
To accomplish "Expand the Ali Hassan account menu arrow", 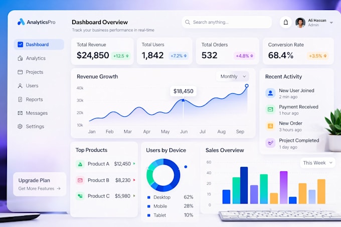I will tap(331, 23).
